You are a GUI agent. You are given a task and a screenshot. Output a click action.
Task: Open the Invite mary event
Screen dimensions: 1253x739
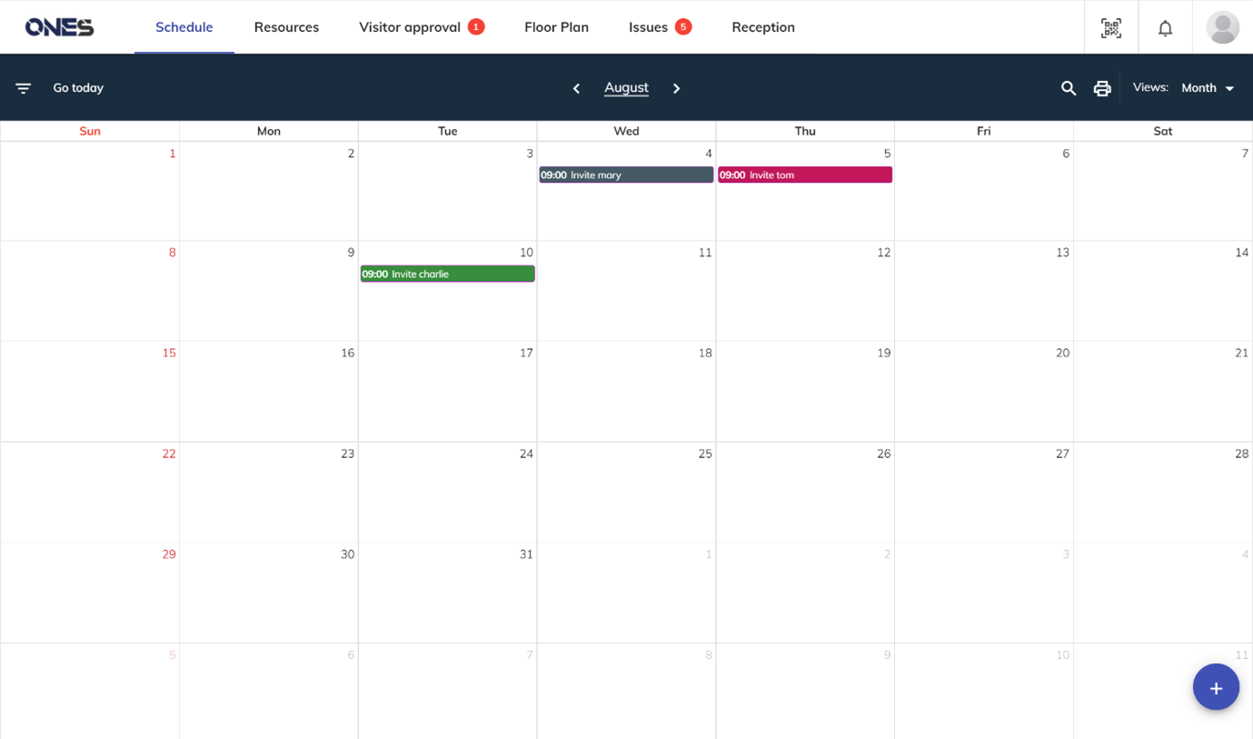[x=626, y=175]
